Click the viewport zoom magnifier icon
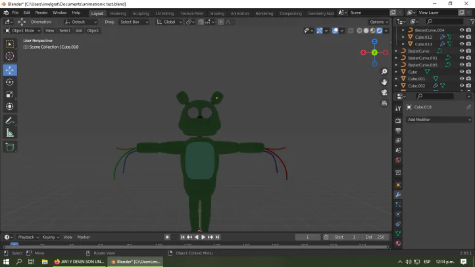This screenshot has height=267, width=475. pyautogui.click(x=384, y=72)
